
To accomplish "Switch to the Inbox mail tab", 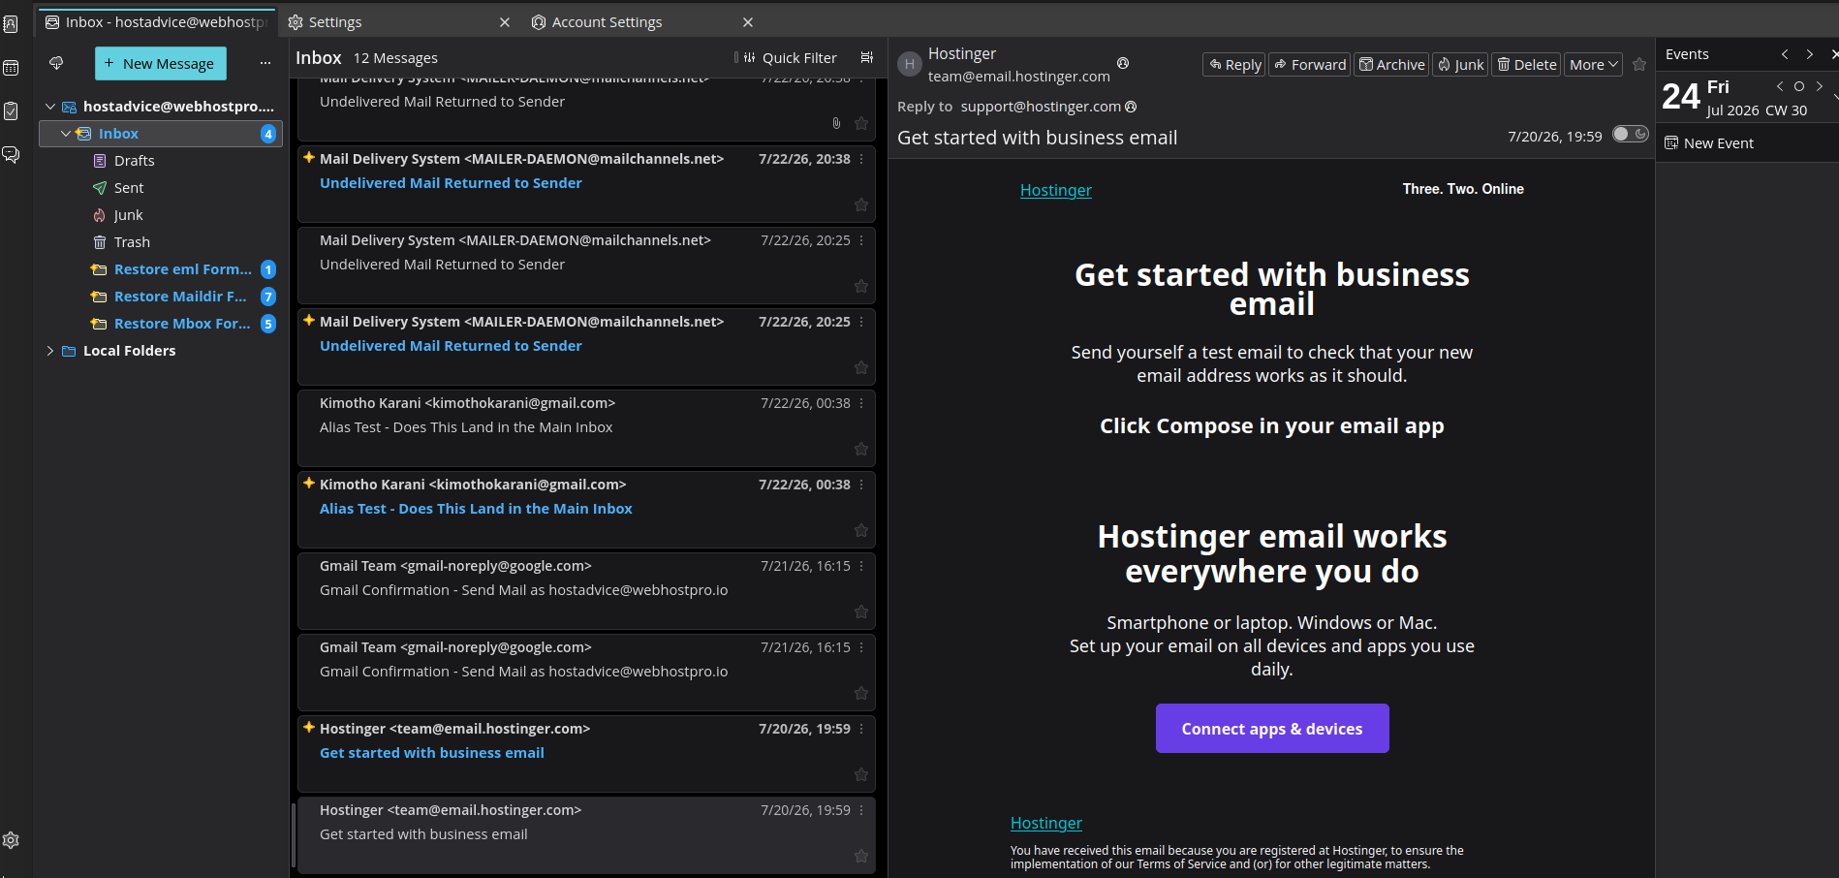I will point(157,21).
